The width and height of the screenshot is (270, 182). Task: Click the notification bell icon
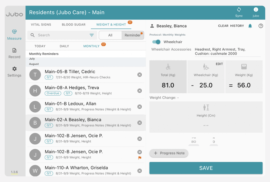pyautogui.click(x=250, y=26)
